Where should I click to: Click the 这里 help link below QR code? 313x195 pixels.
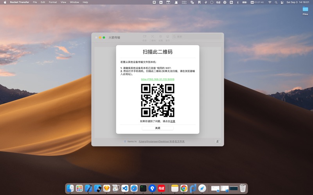point(173,121)
